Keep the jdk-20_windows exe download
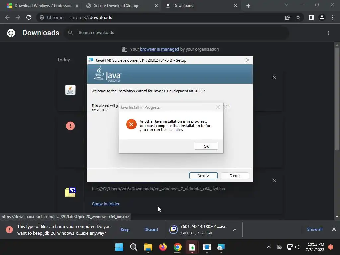Screen dimensions: 340x255 (125, 230)
